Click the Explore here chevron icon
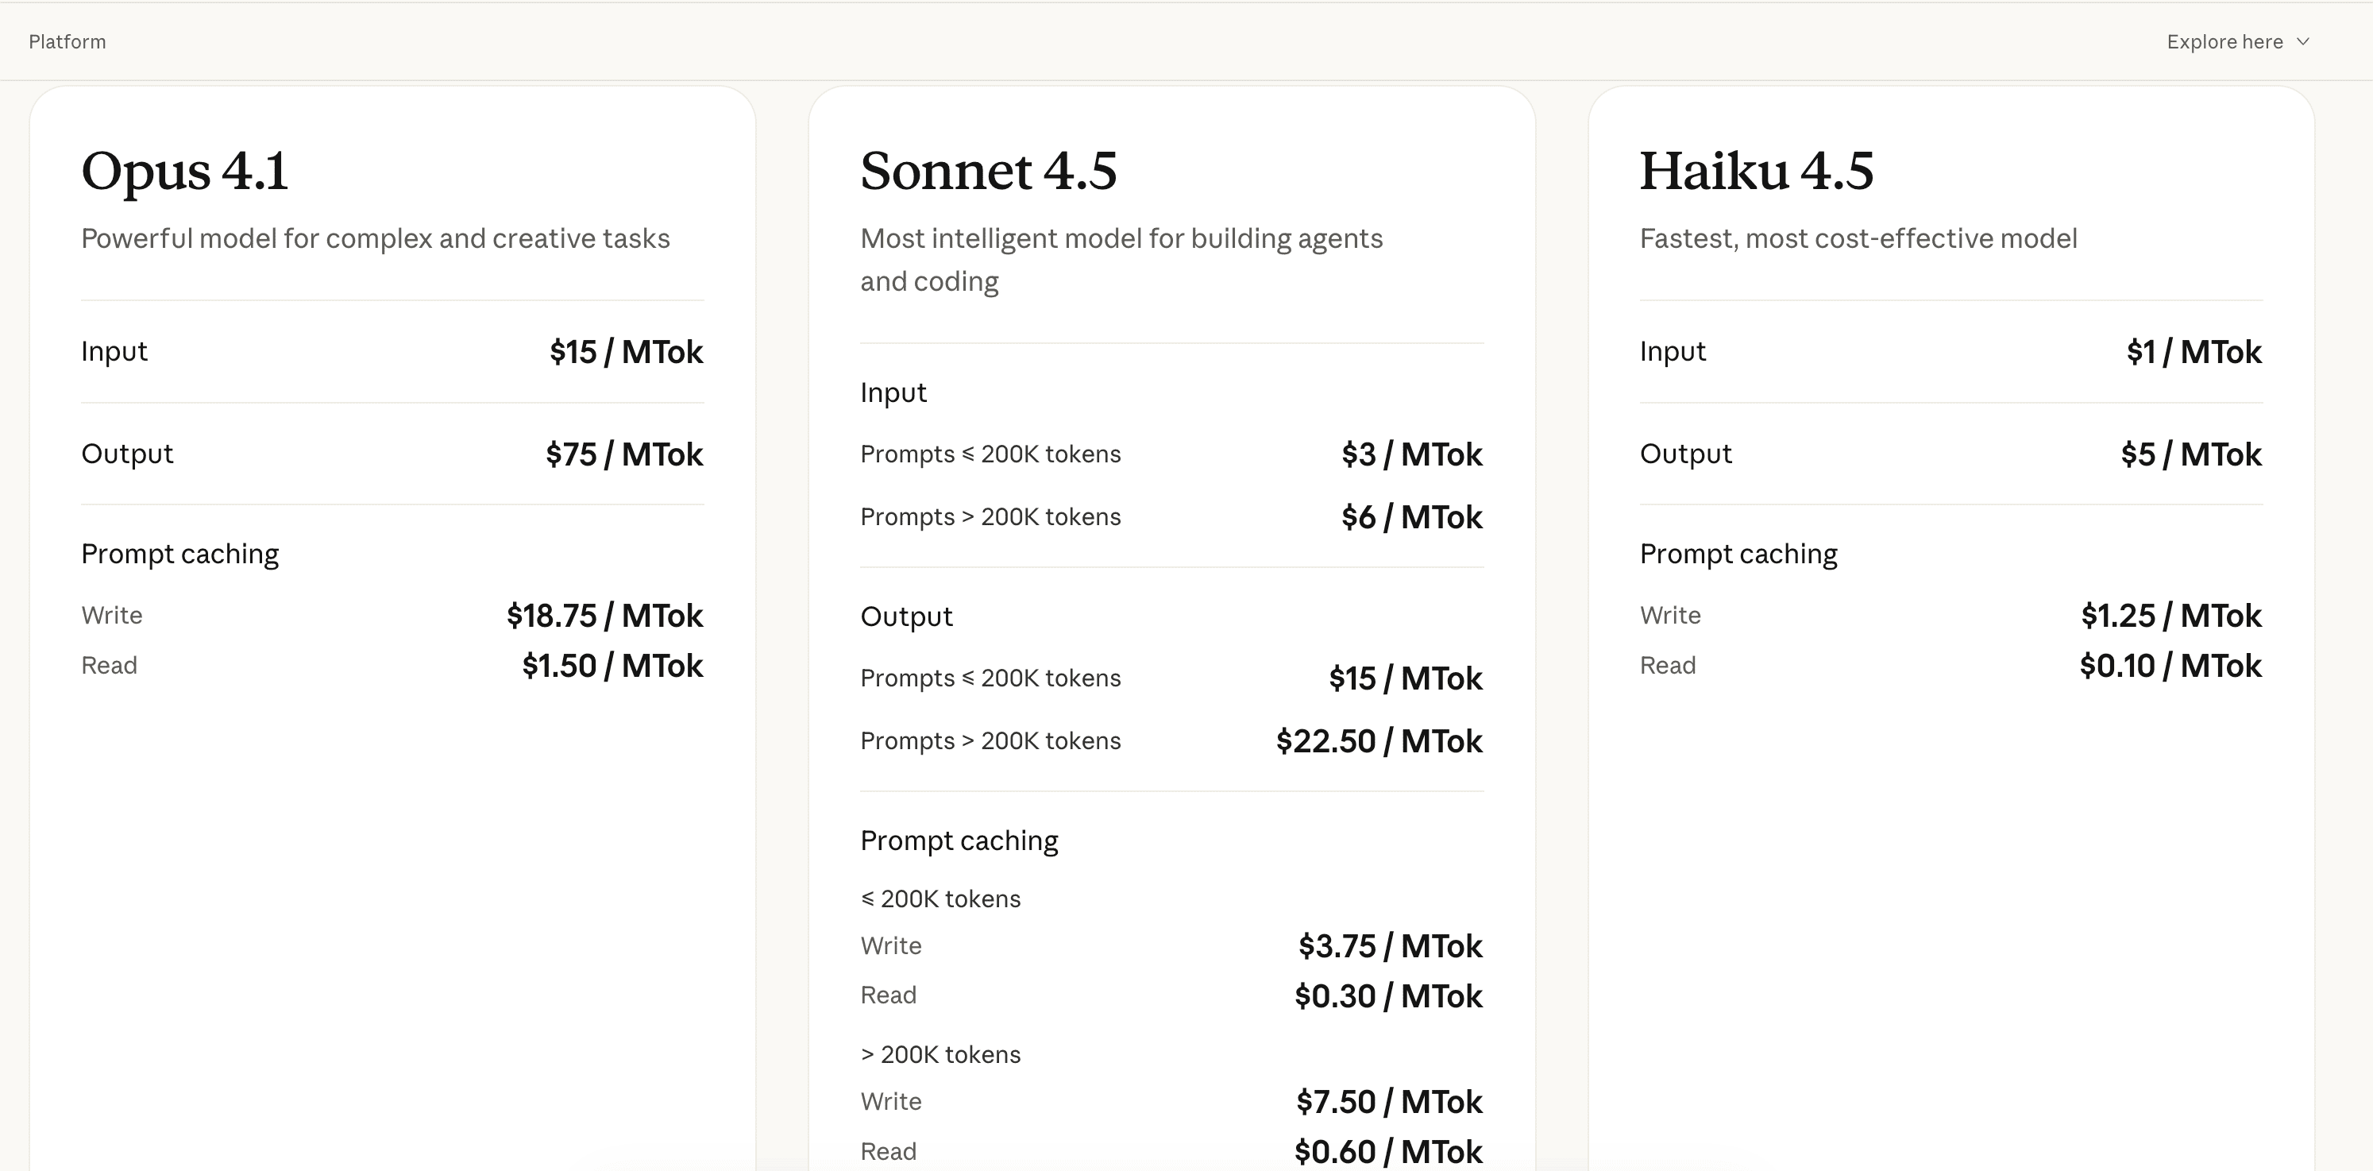The height and width of the screenshot is (1171, 2373). click(2303, 41)
